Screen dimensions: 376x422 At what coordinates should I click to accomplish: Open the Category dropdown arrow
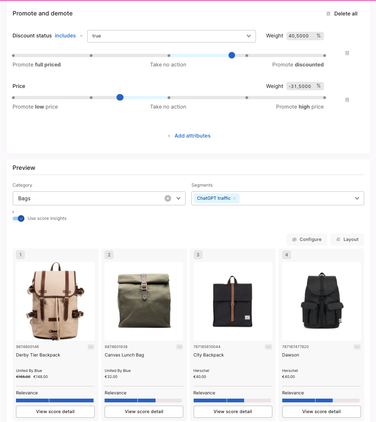[x=178, y=198]
